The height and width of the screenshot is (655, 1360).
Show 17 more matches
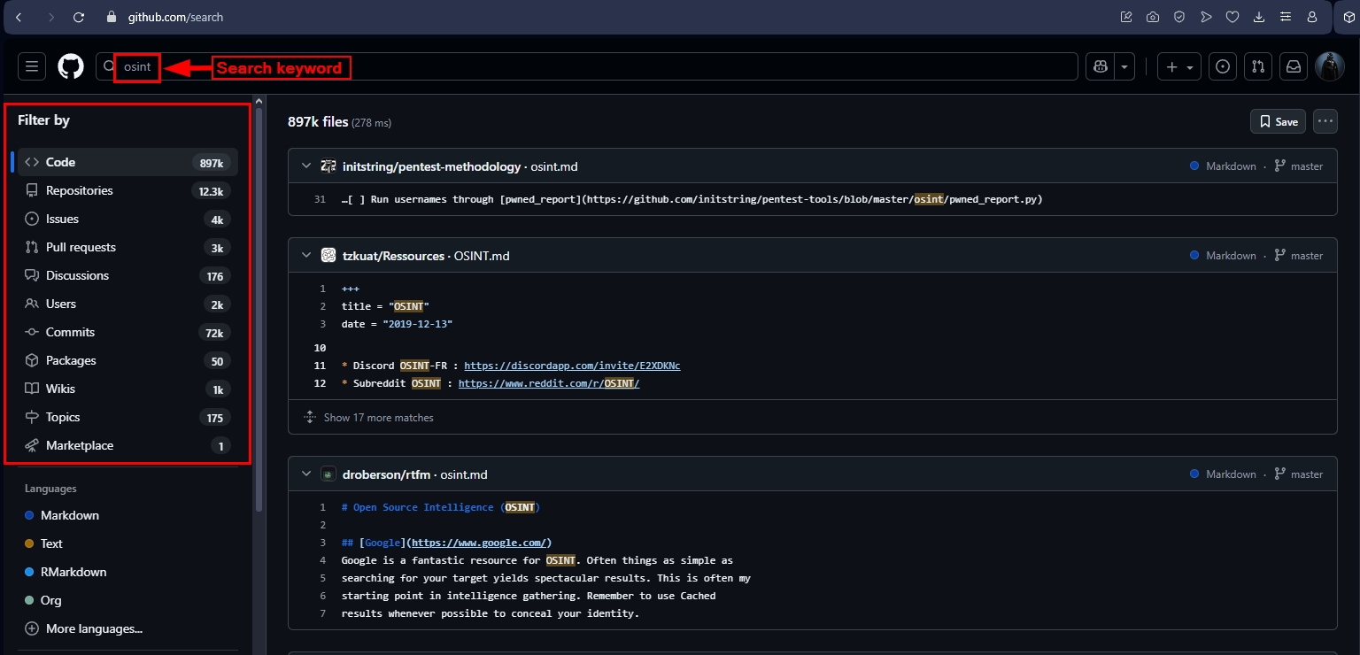[x=378, y=417]
